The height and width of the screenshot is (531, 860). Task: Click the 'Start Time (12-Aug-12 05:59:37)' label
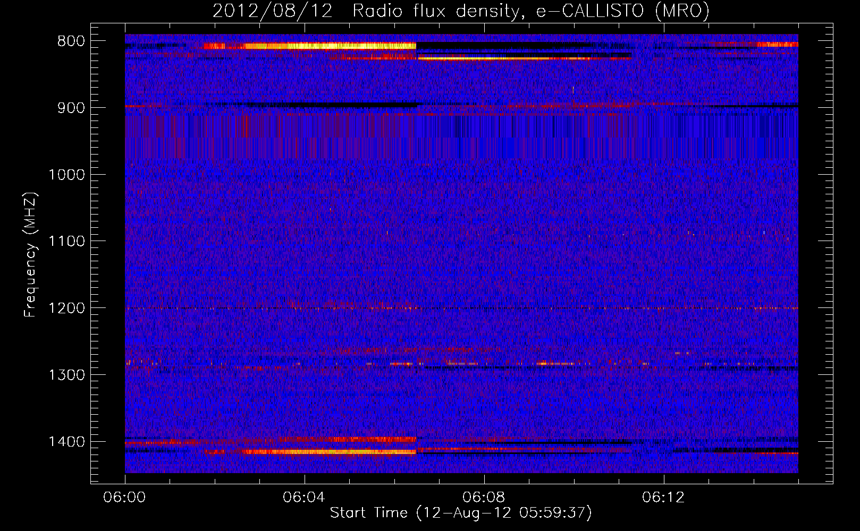click(461, 513)
